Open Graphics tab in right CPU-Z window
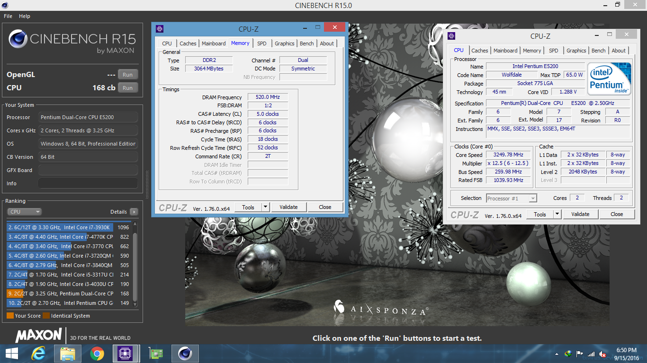This screenshot has height=363, width=647. point(576,51)
